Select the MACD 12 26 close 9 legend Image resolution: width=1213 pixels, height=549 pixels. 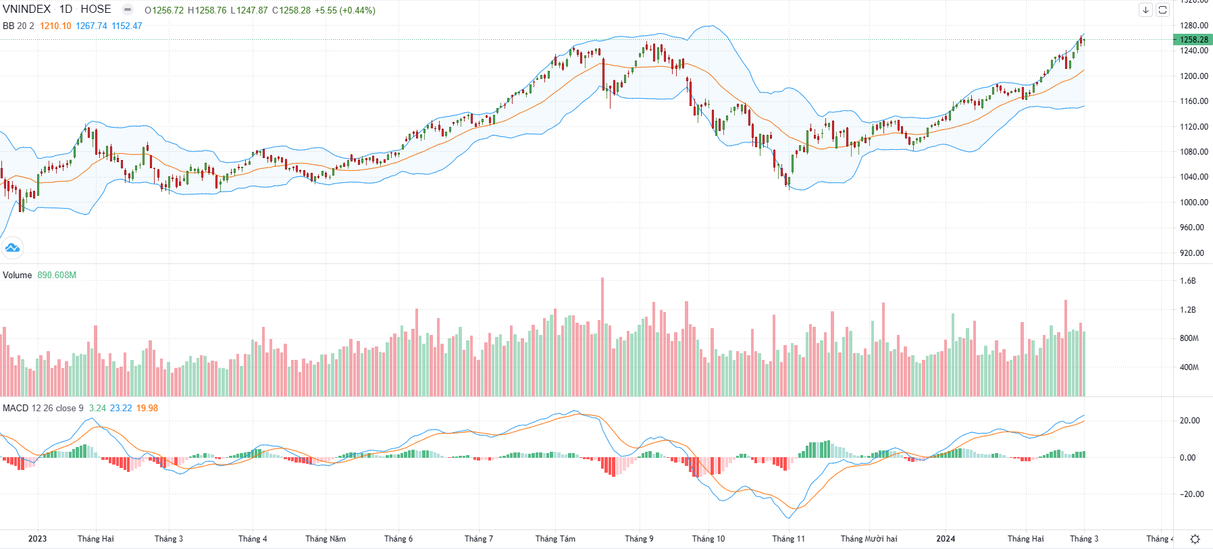(x=43, y=408)
